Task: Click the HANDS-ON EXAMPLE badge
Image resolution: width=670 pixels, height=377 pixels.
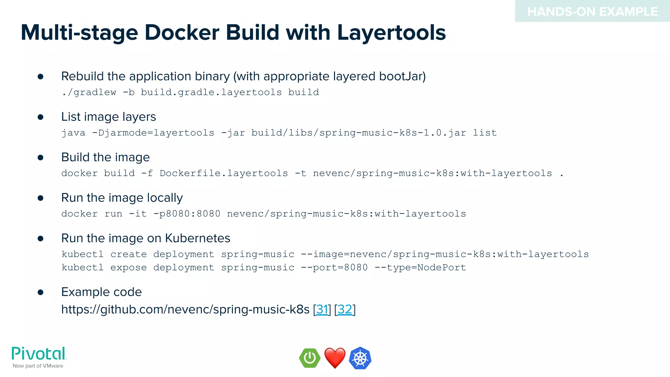Action: coord(592,11)
